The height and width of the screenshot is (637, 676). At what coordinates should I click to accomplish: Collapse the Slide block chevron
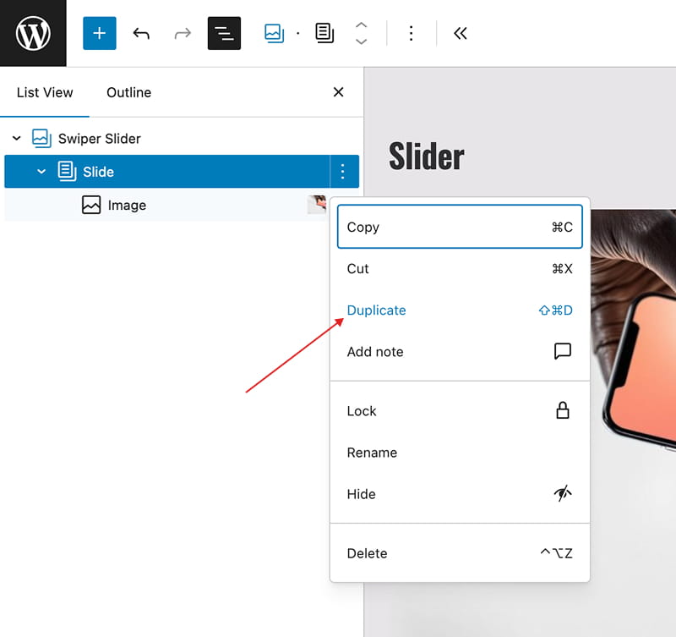(x=41, y=172)
